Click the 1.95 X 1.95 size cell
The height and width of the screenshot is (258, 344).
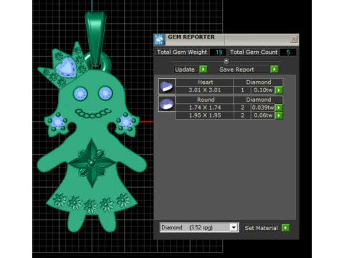204,115
